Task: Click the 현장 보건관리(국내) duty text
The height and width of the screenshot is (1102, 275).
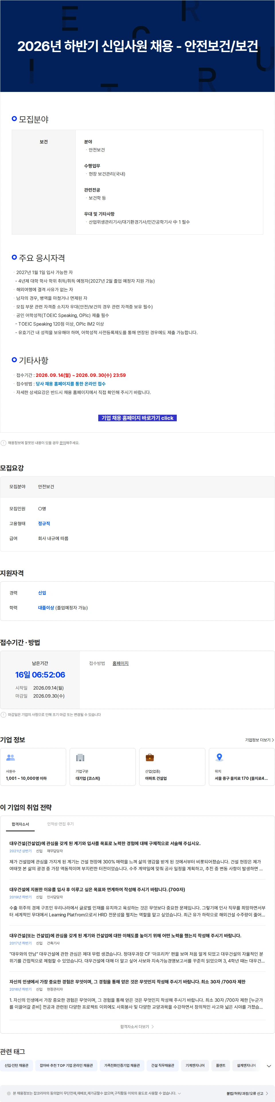Action: pos(107,174)
